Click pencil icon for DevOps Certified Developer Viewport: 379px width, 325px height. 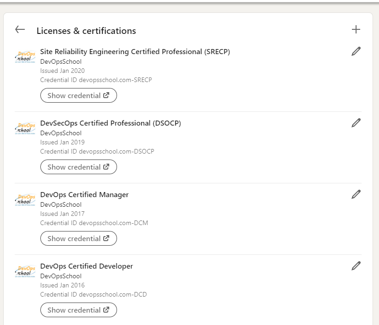[356, 266]
